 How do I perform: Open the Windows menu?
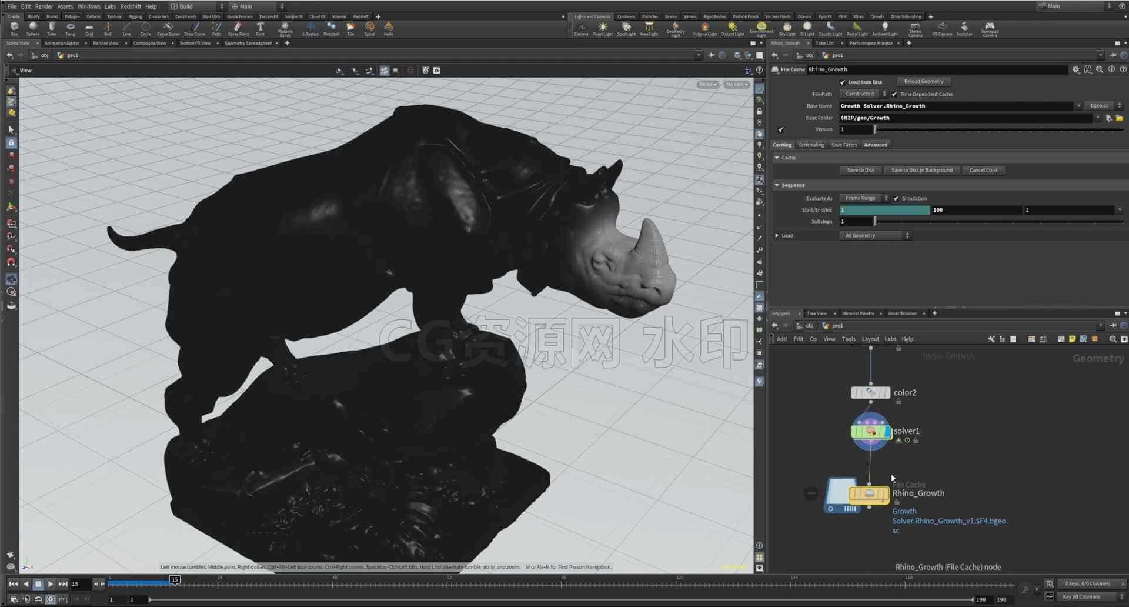tap(89, 6)
